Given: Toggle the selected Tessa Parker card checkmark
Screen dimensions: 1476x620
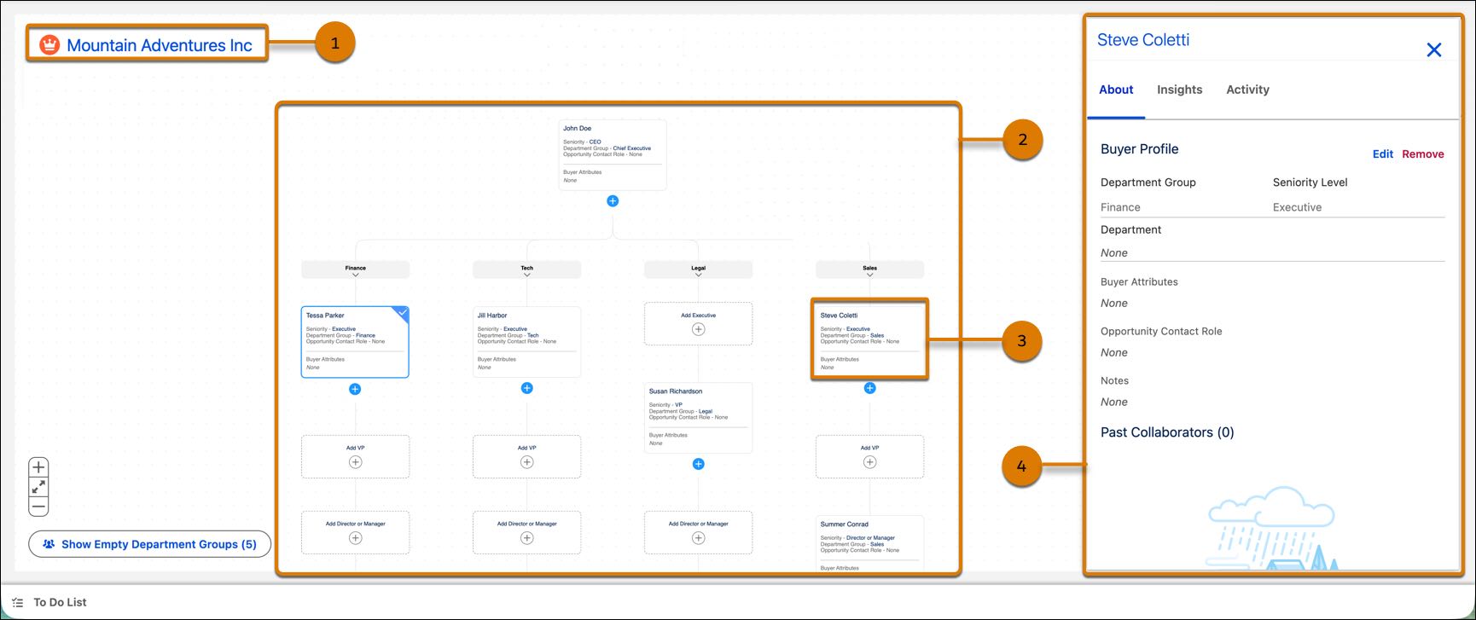Looking at the screenshot, I should (x=403, y=313).
